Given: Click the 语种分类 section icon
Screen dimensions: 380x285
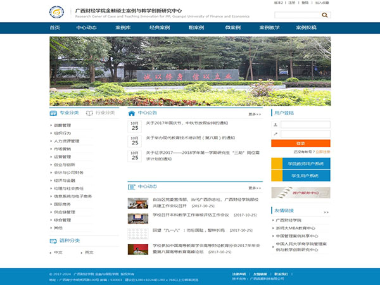Looking at the screenshot, I should pyautogui.click(x=54, y=240).
